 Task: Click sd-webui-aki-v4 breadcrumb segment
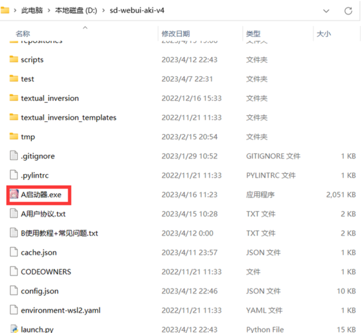pyautogui.click(x=137, y=10)
